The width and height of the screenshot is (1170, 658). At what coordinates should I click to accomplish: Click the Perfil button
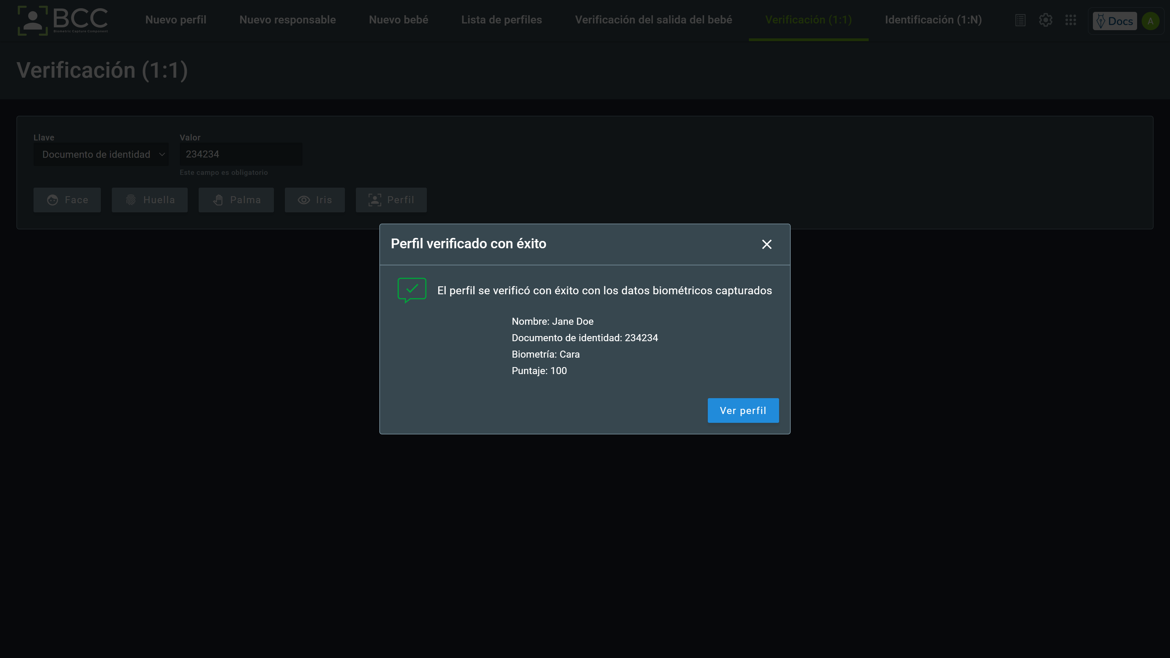(x=391, y=200)
